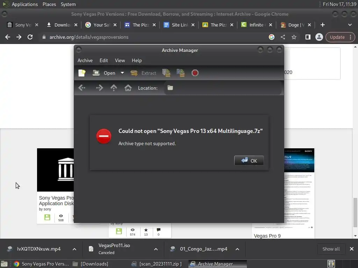Click the Extract toolbar button
The image size is (358, 268).
tap(143, 73)
